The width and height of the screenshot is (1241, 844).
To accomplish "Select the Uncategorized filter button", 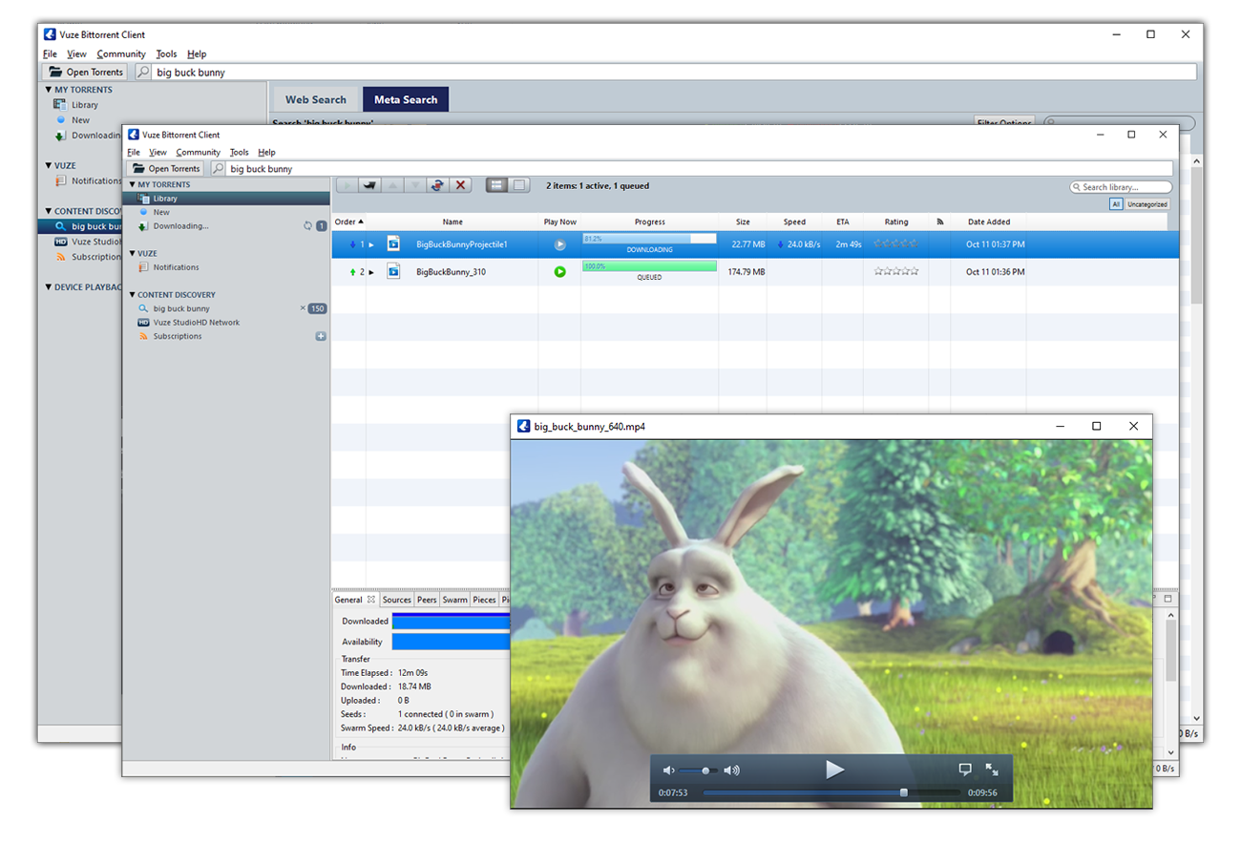I will [1146, 204].
